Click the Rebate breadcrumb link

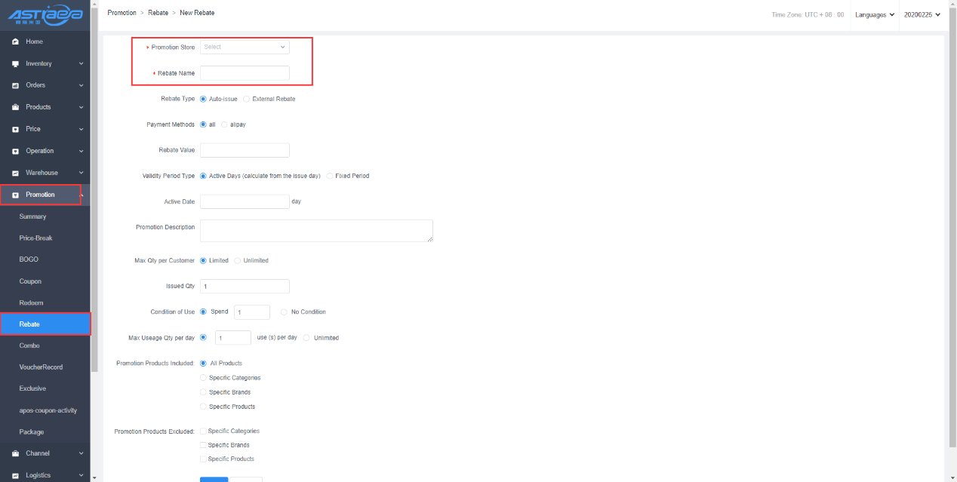coord(158,13)
